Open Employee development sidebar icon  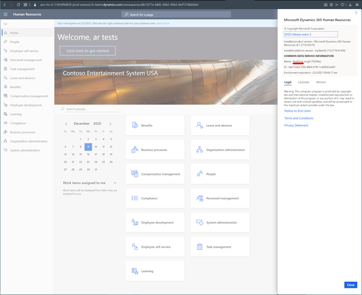pyautogui.click(x=5, y=105)
